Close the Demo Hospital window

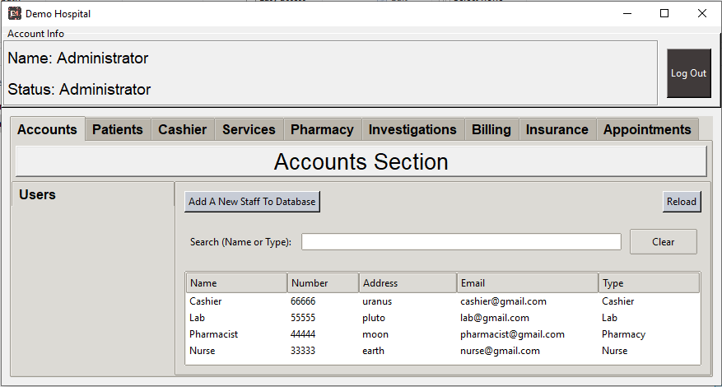point(701,13)
